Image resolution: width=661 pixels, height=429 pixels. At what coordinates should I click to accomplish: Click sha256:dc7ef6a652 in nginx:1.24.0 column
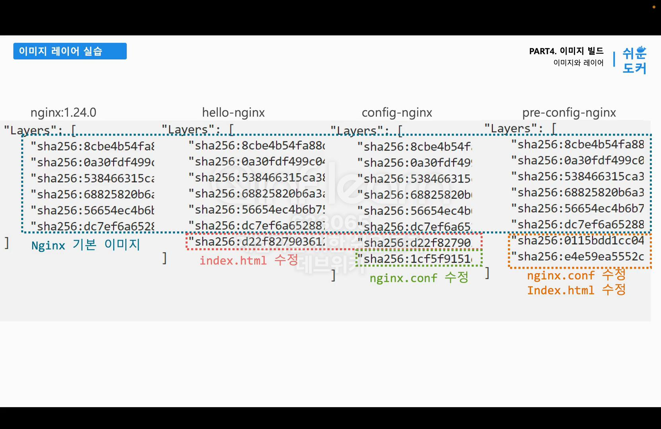point(92,226)
